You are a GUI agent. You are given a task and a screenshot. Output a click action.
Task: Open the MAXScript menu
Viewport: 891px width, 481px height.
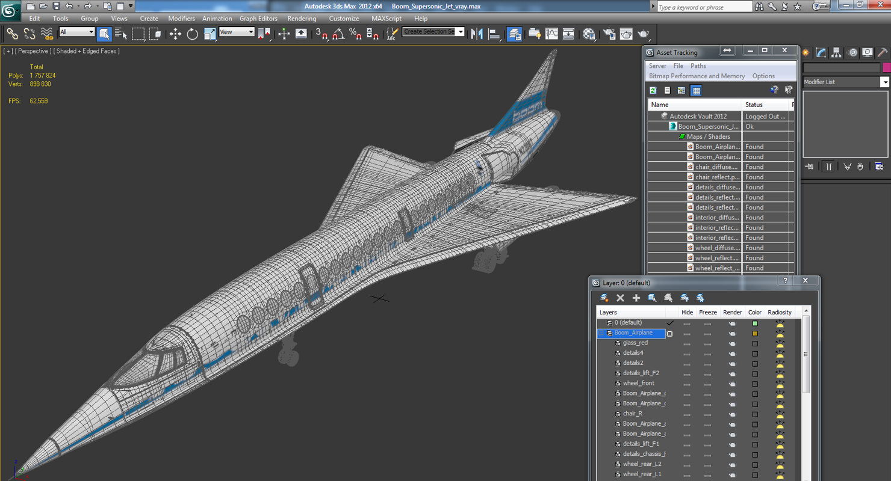click(387, 19)
